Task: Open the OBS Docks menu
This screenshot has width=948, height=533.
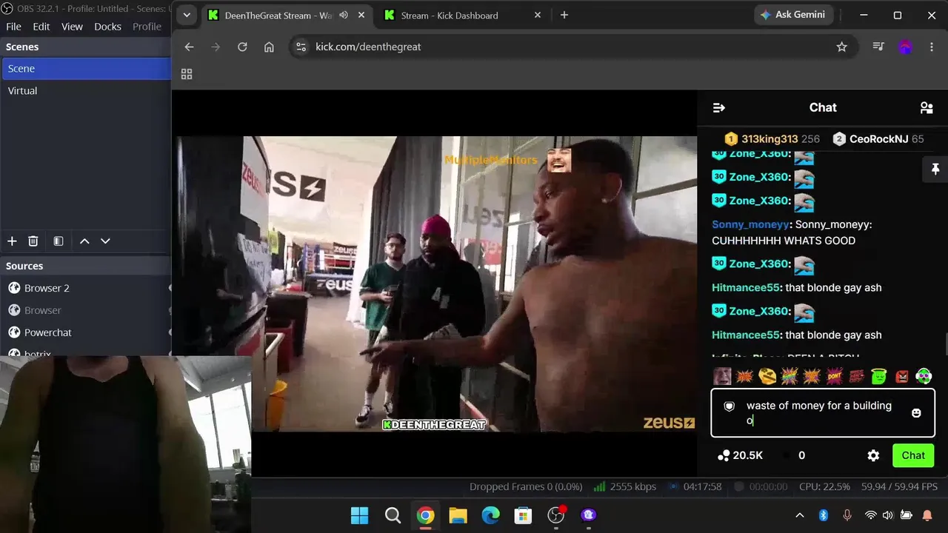Action: click(x=107, y=27)
